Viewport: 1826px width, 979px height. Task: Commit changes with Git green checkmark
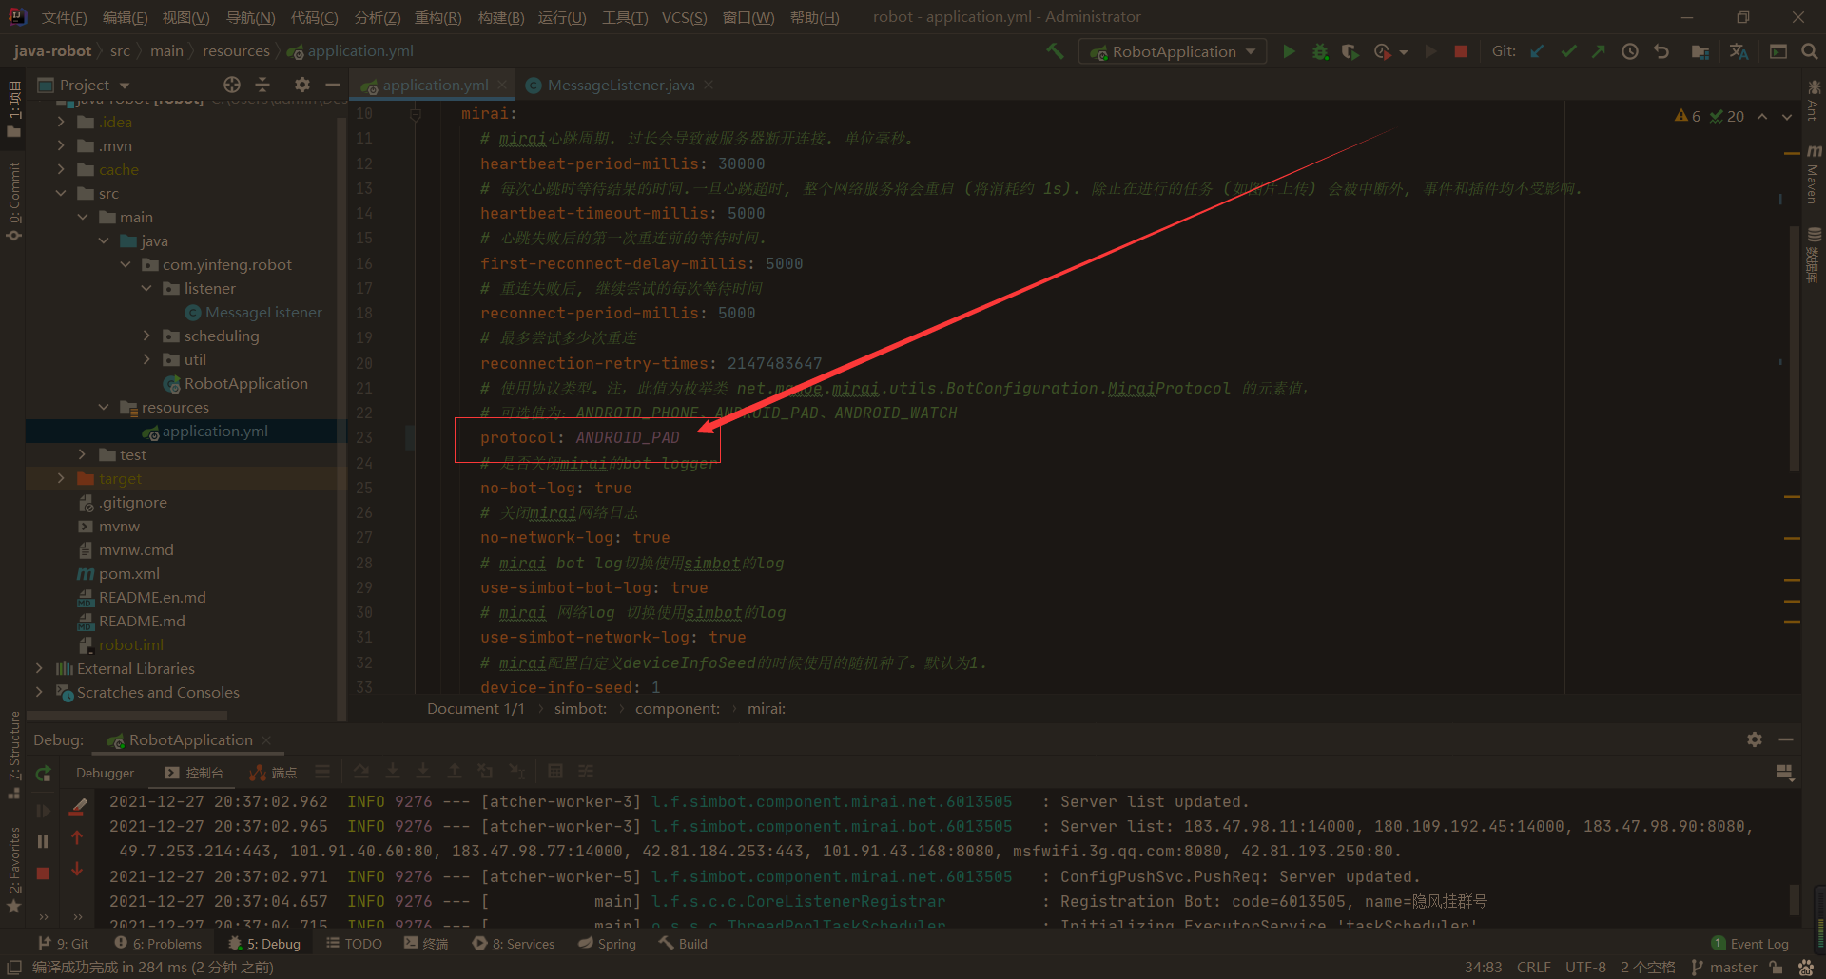pyautogui.click(x=1568, y=51)
